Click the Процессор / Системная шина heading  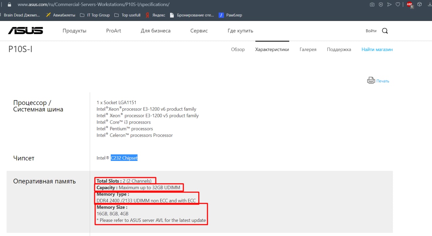coord(38,106)
